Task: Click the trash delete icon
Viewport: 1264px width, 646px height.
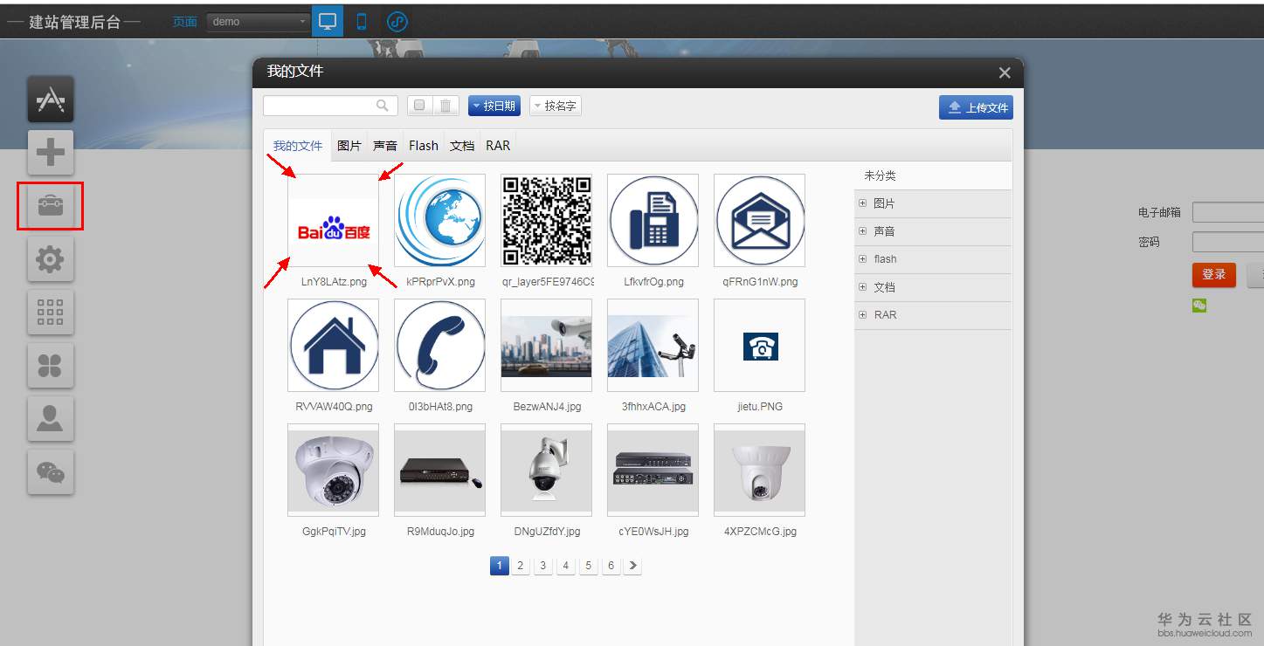Action: click(x=446, y=106)
